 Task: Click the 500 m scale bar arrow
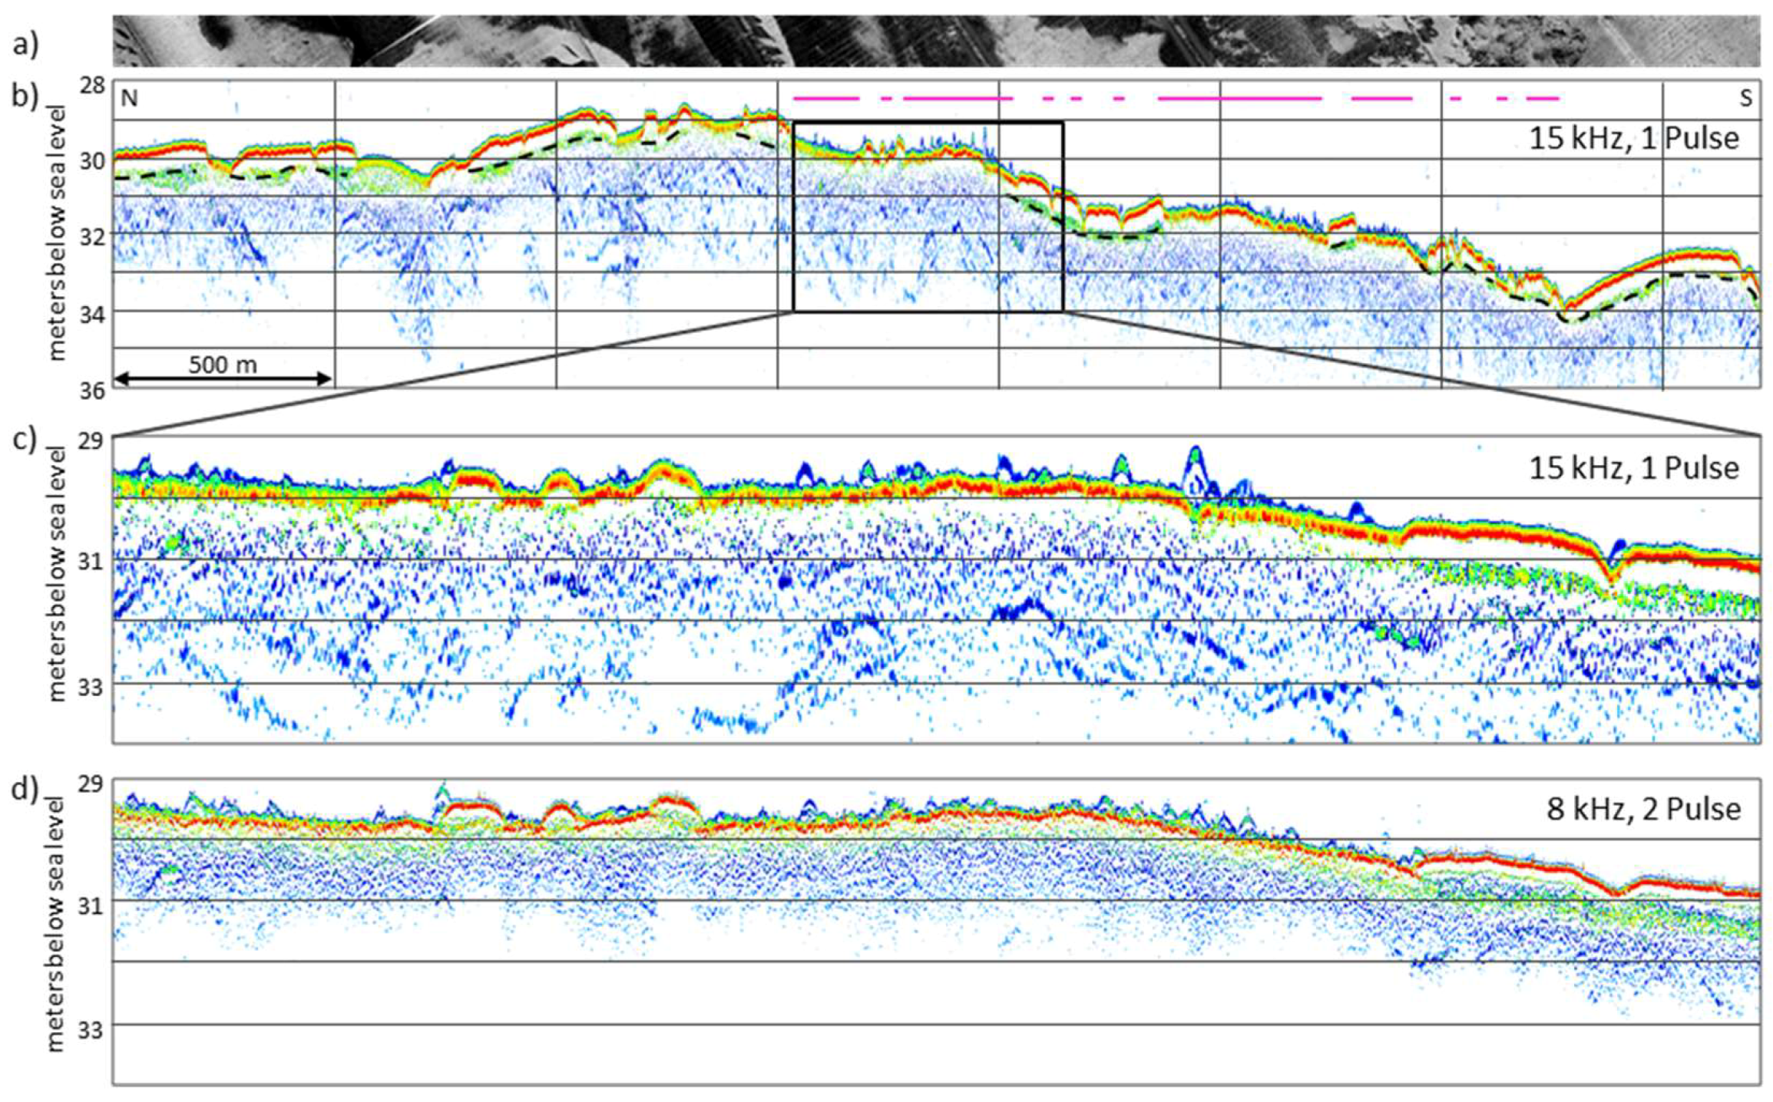point(223,380)
